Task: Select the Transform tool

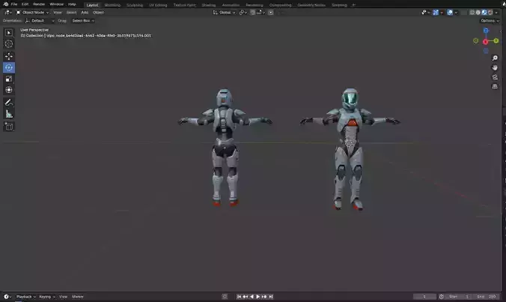Action: (x=9, y=90)
